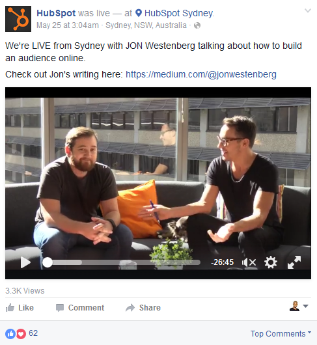317x345 pixels.
Task: Click the Share arrow icon
Action: pos(130,308)
